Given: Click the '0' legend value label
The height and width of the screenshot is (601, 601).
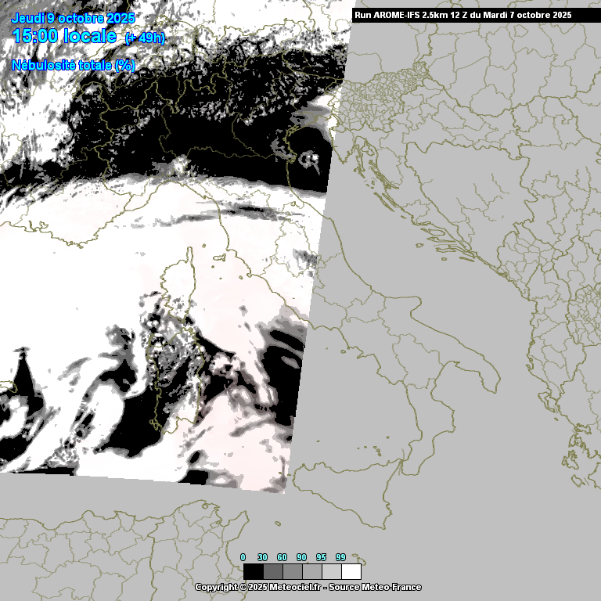Looking at the screenshot, I should [x=243, y=557].
